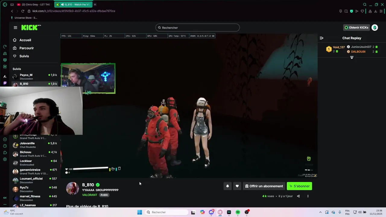Open Suivis in sidebar

[24, 56]
